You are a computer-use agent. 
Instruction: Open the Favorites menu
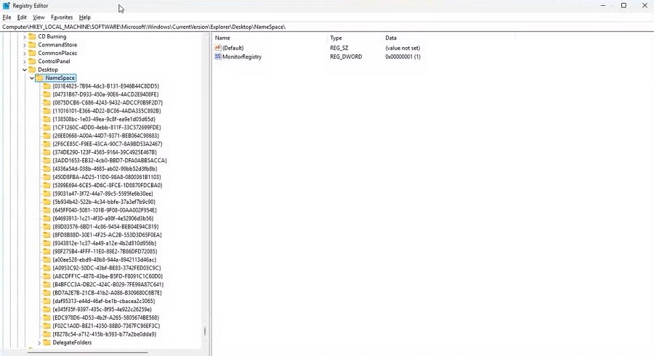pos(62,17)
